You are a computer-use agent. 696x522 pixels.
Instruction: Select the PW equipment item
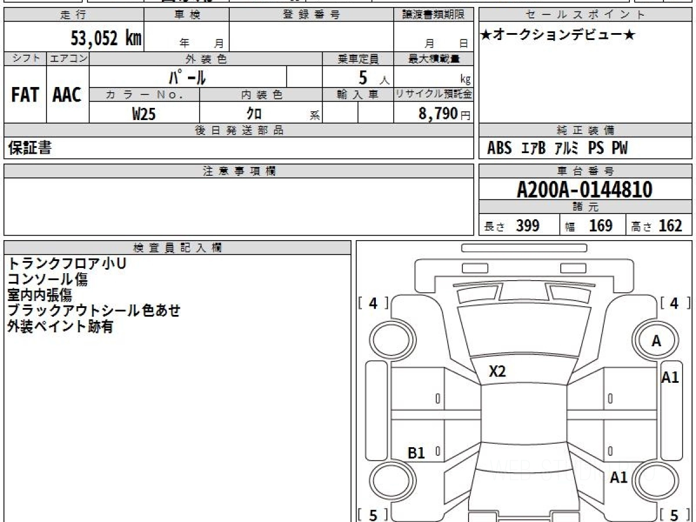coord(619,148)
